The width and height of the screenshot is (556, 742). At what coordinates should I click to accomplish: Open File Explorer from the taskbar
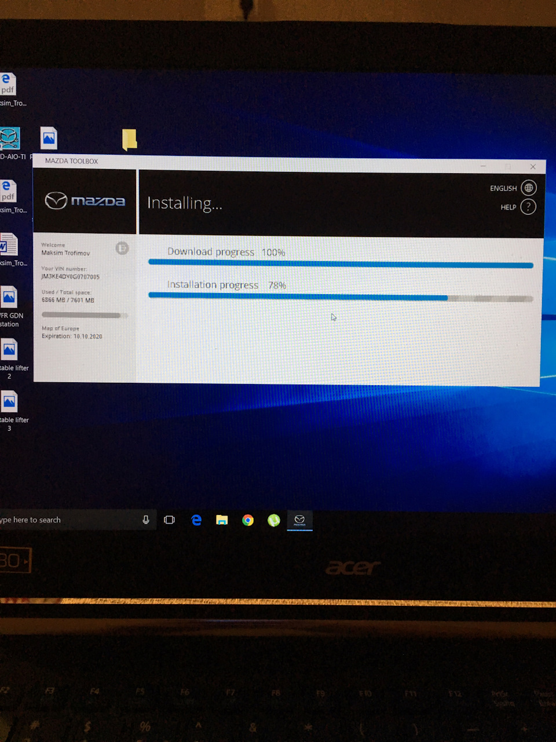(x=222, y=520)
